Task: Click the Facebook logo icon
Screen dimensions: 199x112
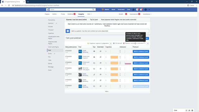Action: click(48, 10)
